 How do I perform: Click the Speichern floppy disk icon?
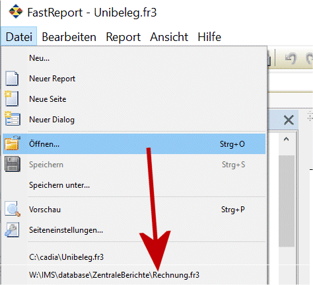[x=13, y=164]
